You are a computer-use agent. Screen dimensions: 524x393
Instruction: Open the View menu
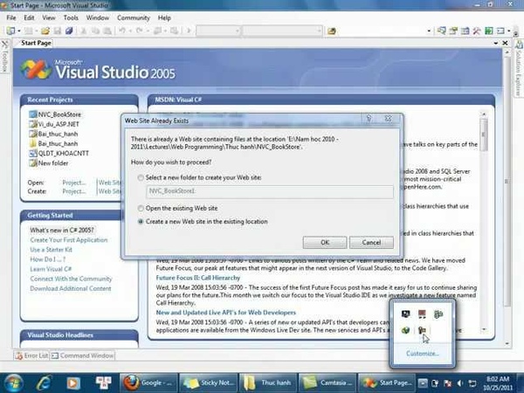[x=48, y=17]
